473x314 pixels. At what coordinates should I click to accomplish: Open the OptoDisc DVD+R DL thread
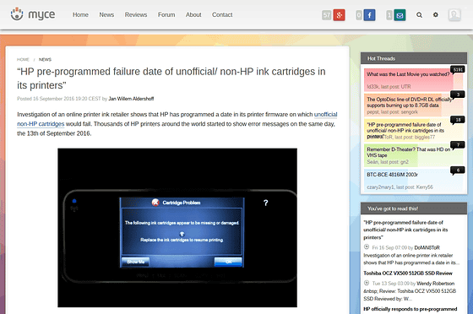pyautogui.click(x=410, y=102)
